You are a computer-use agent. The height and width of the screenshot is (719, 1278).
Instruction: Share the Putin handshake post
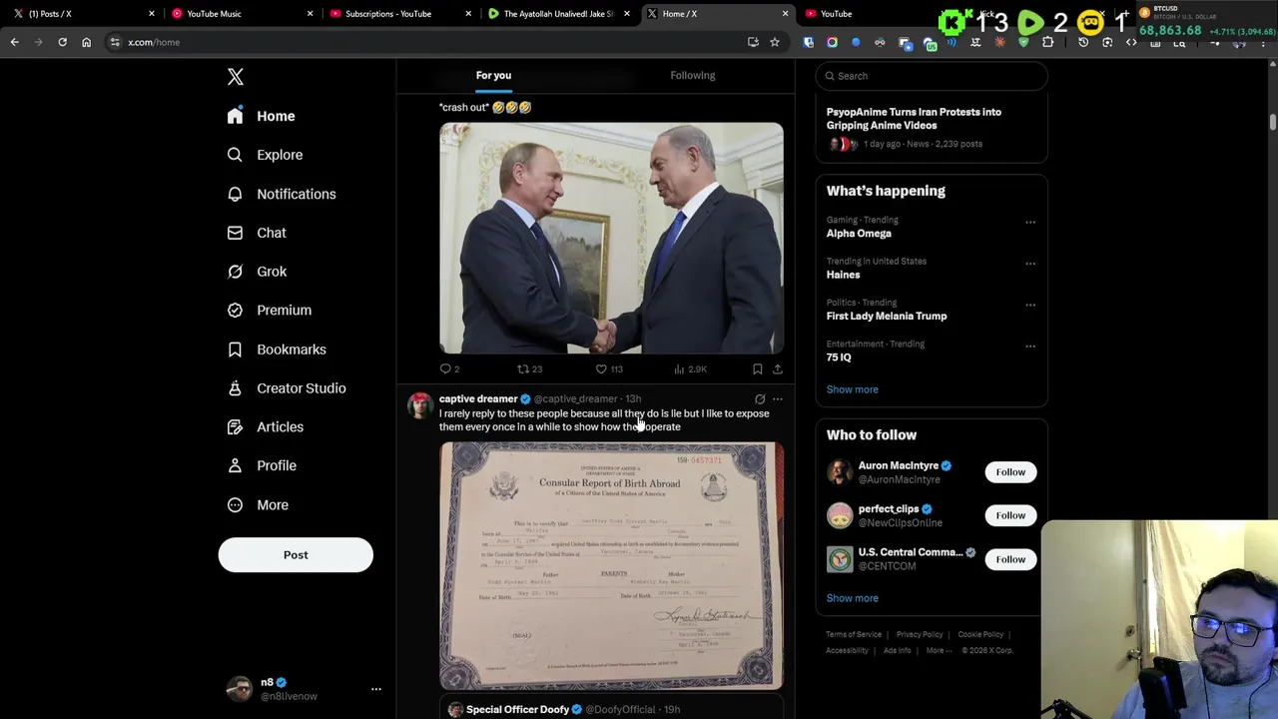point(777,369)
